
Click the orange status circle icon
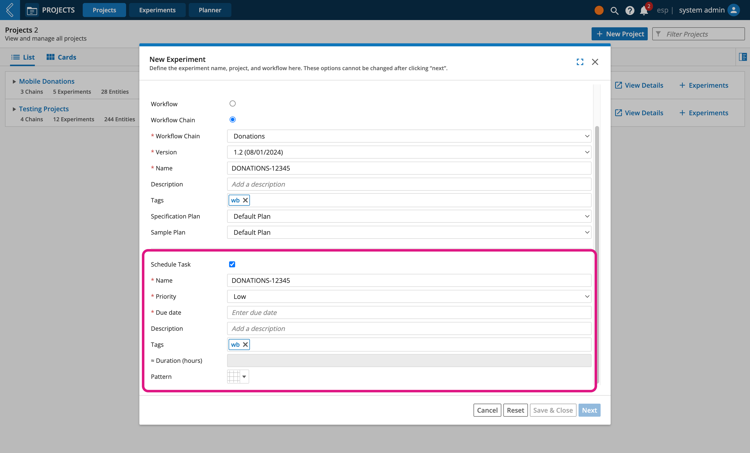599,10
